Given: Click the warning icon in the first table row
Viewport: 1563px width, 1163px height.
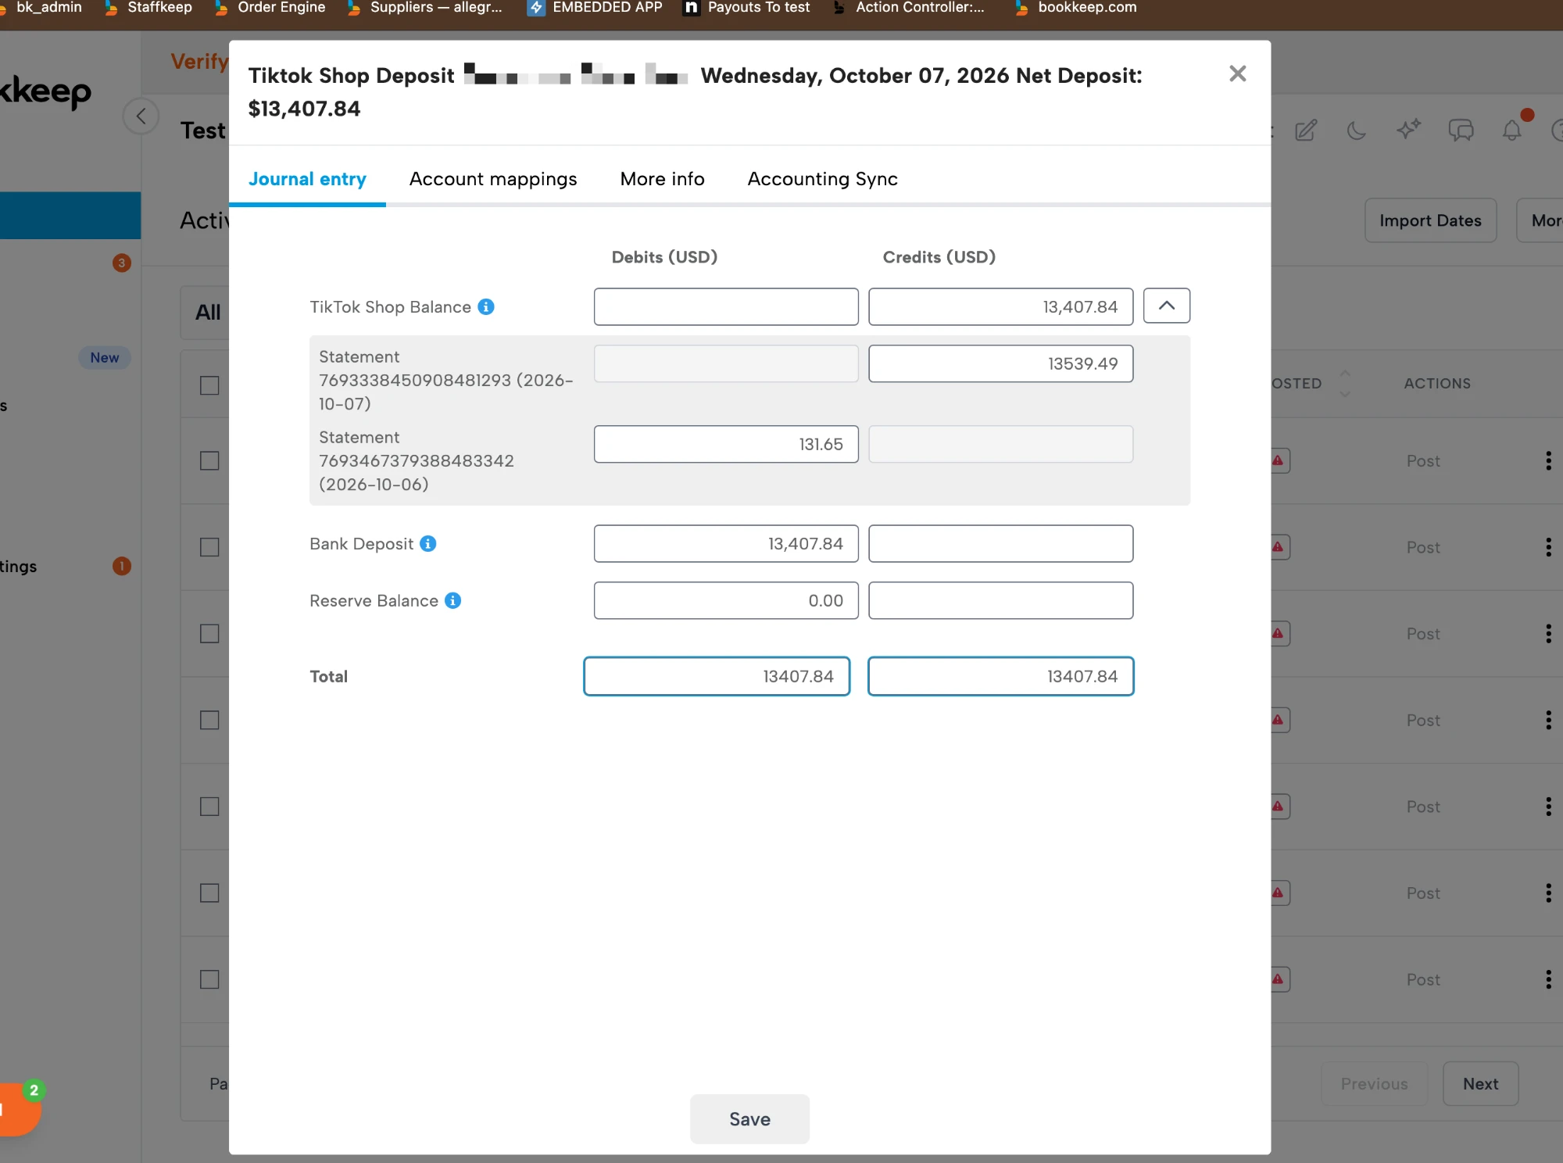Looking at the screenshot, I should [x=1278, y=460].
